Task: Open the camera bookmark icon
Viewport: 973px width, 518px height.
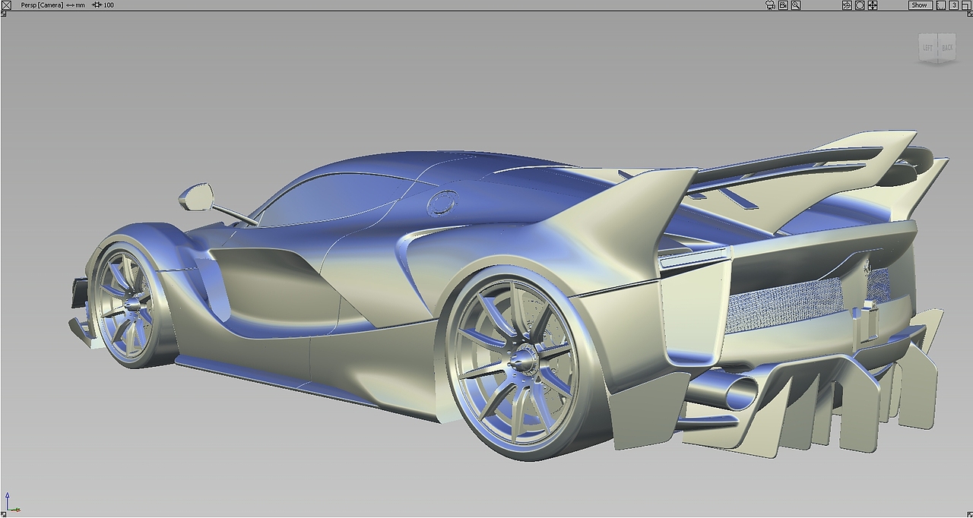Action: point(781,5)
